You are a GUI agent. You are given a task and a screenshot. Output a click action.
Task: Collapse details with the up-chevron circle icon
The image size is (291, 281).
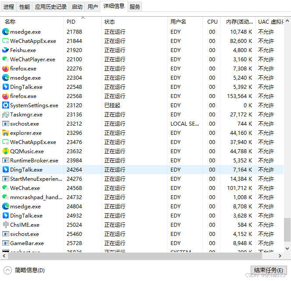[7, 270]
